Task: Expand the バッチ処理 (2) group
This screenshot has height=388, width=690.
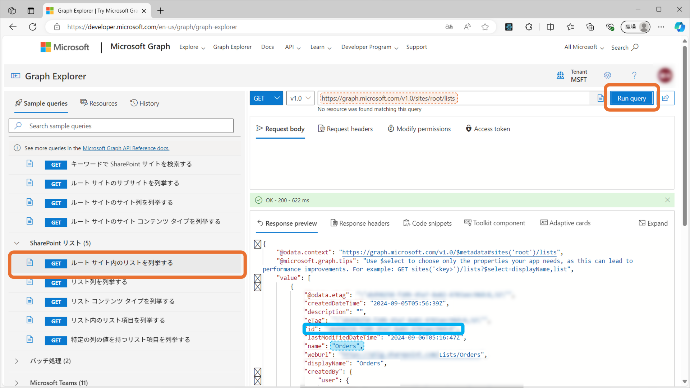Action: coord(17,361)
